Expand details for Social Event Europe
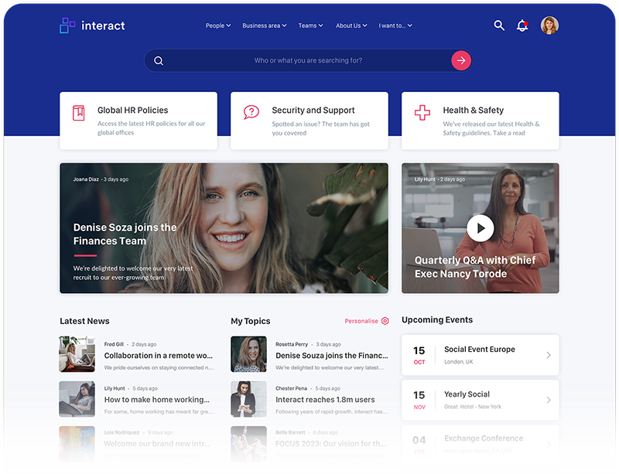 pyautogui.click(x=547, y=355)
